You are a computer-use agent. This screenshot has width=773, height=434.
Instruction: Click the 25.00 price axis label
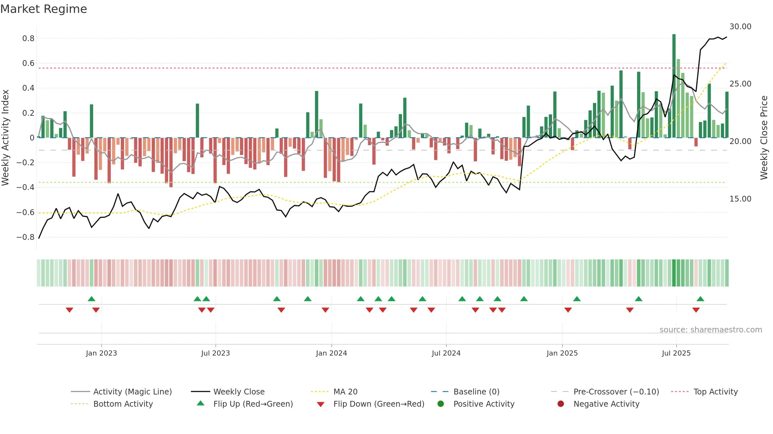pos(740,84)
